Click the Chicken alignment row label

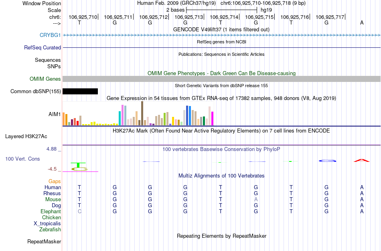coord(51,217)
